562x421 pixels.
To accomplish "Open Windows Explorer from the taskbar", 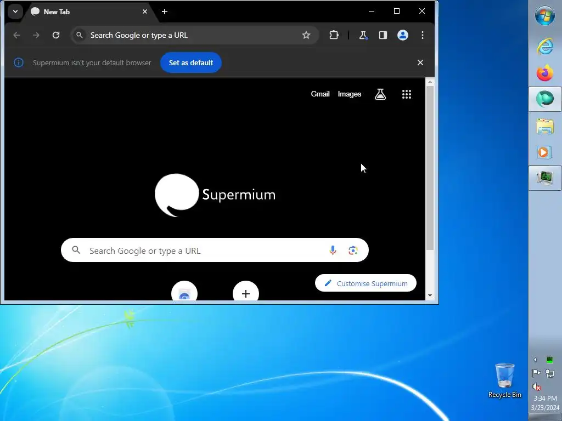I will pos(545,127).
